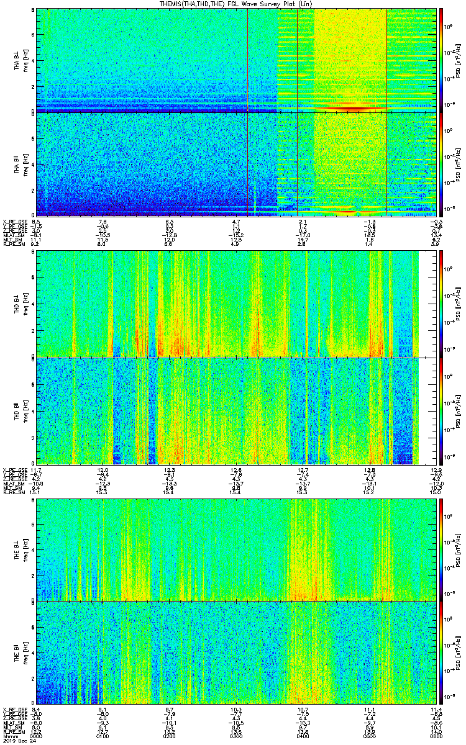Select the THE B-parallel spectrogram panel

(235, 653)
